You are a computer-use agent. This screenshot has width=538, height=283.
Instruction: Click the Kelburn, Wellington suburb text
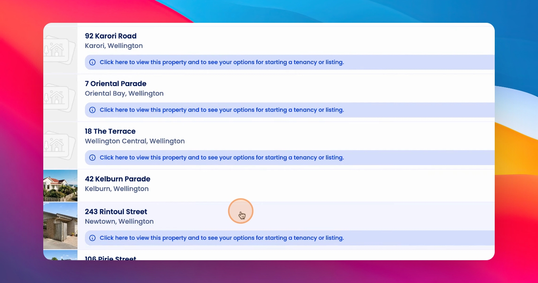tap(117, 189)
